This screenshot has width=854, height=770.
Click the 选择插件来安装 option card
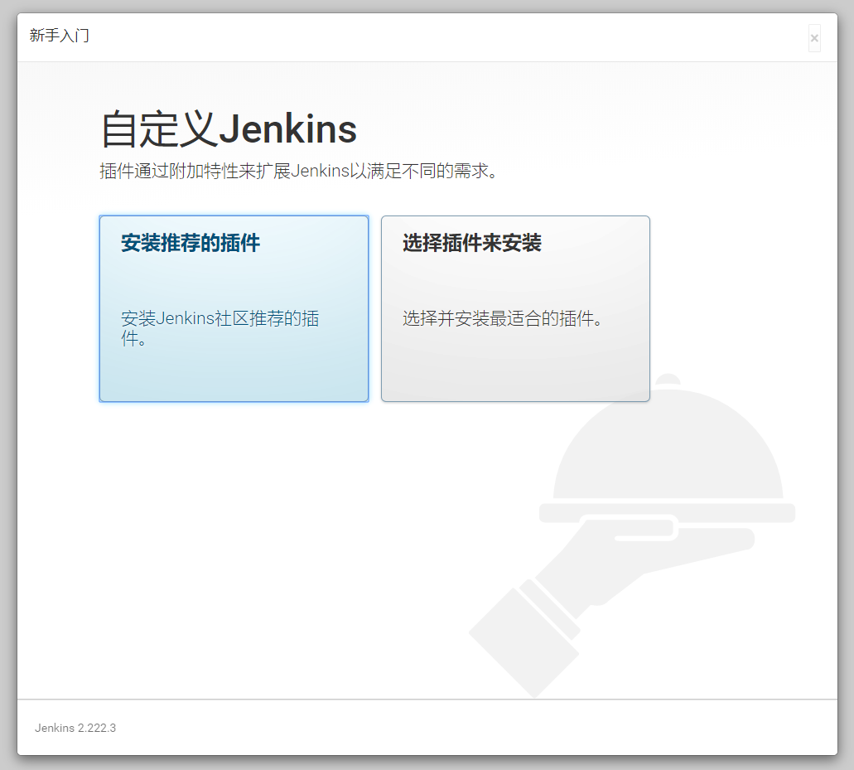tap(515, 309)
